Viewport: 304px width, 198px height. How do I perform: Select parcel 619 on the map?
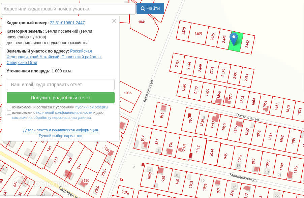[x=79, y=167]
